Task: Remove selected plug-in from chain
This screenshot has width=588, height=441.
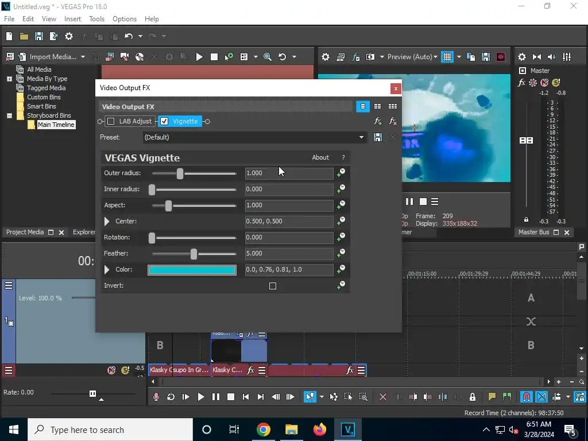Action: click(x=392, y=121)
